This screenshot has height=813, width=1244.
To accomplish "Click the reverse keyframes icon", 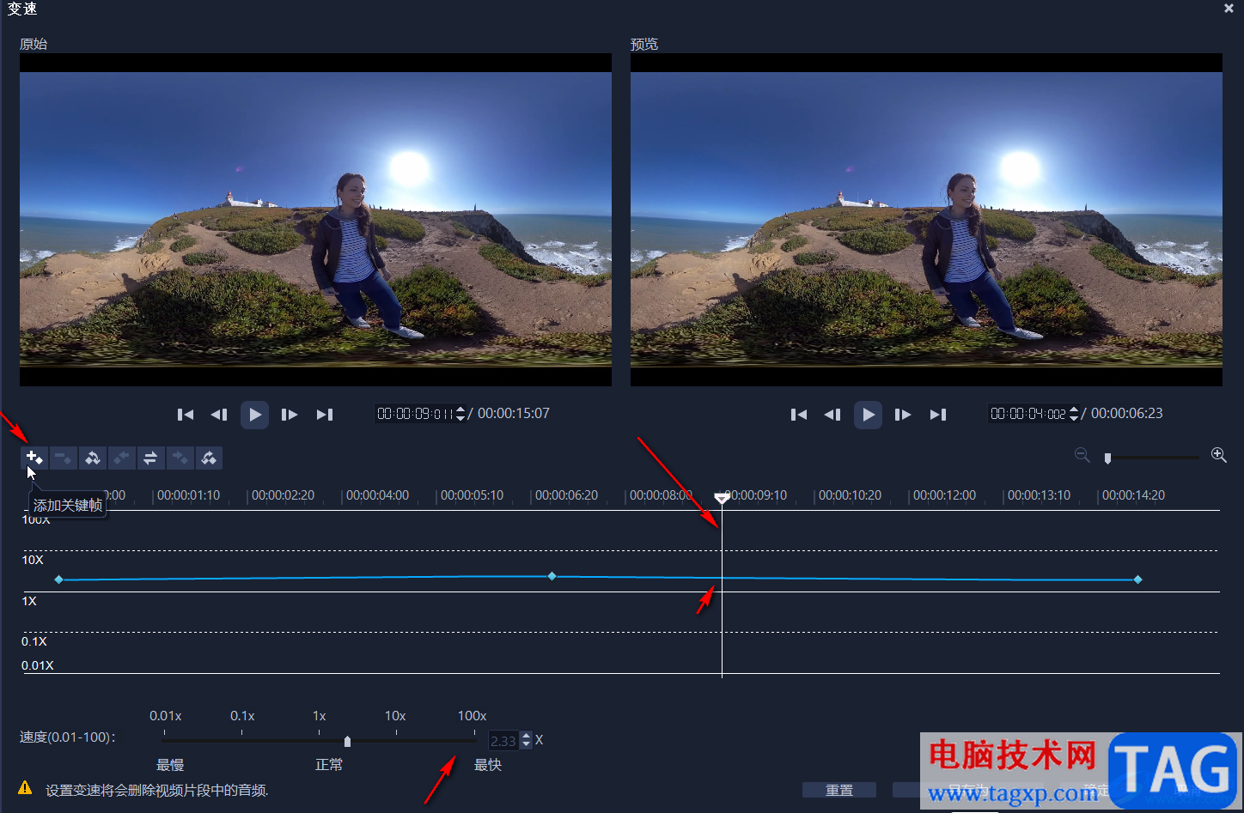I will click(93, 458).
